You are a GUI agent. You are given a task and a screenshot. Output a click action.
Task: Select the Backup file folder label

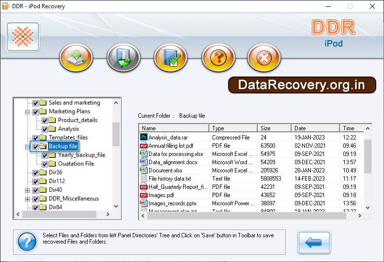(x=63, y=146)
